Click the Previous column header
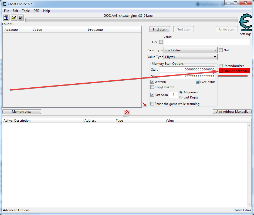 [x=114, y=30]
